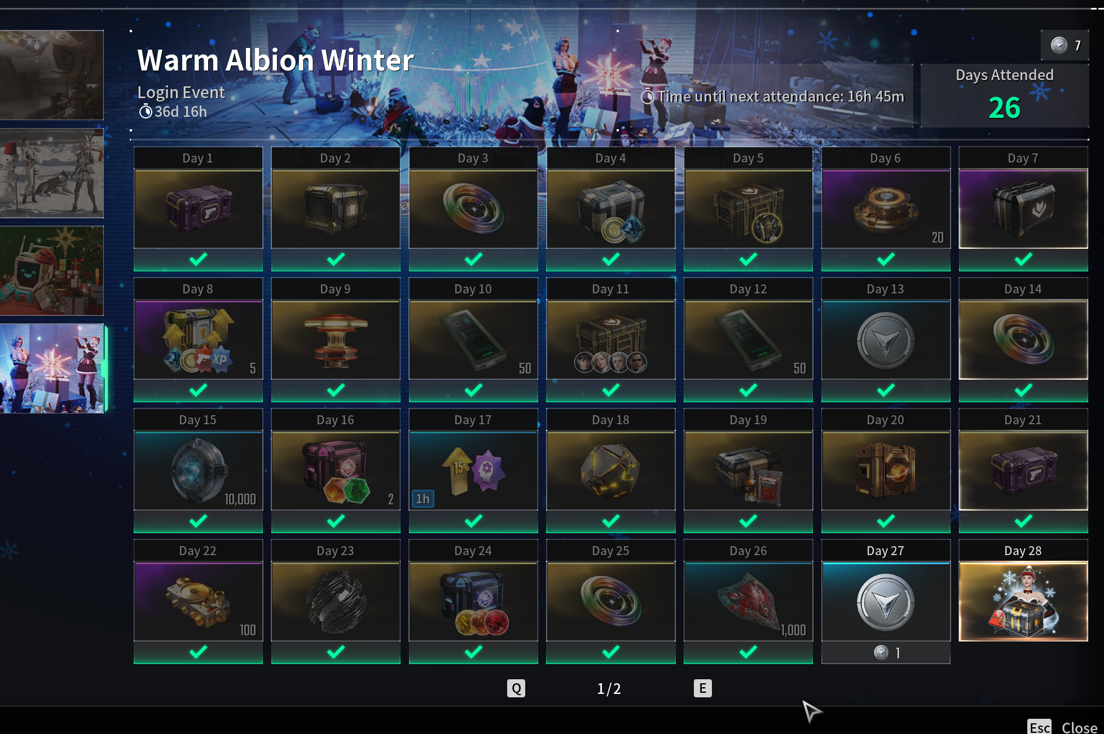The image size is (1104, 734).
Task: Select the Warm Albion Winter event thumbnail
Action: coord(51,368)
